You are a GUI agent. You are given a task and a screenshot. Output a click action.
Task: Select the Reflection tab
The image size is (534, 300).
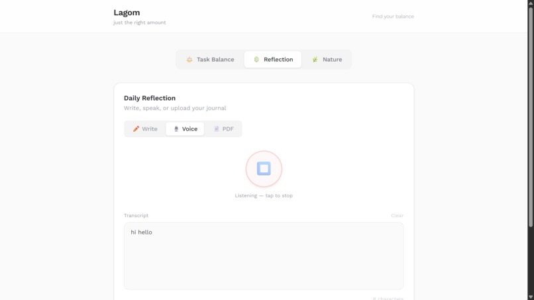click(273, 60)
